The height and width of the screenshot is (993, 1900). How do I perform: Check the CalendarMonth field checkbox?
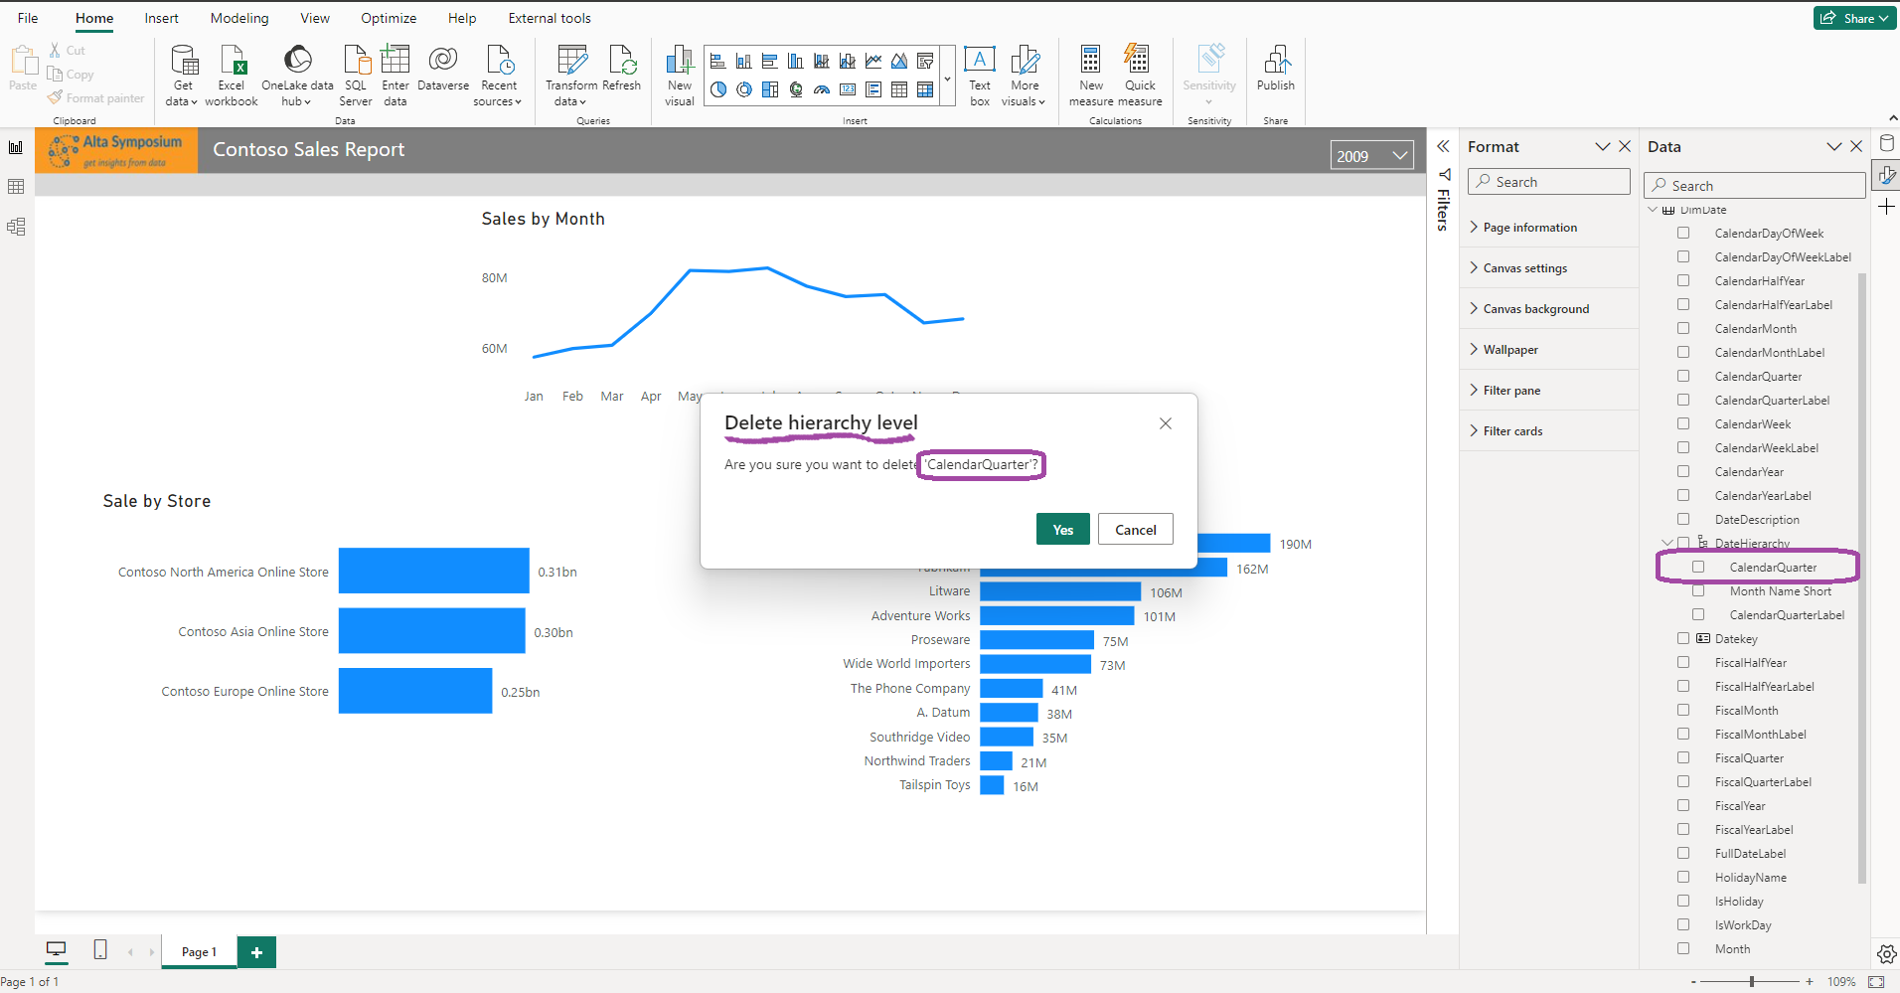coord(1683,328)
